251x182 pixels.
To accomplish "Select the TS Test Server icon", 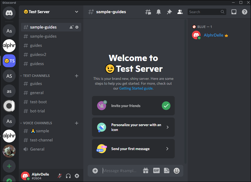I will 9,61.
